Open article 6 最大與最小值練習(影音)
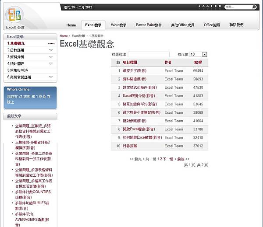Viewport: 263px width, 227px height. [142, 112]
